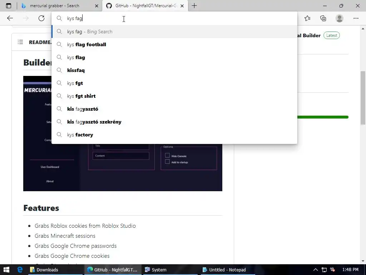Click About in builder screenshot
The height and width of the screenshot is (275, 366).
point(50,181)
